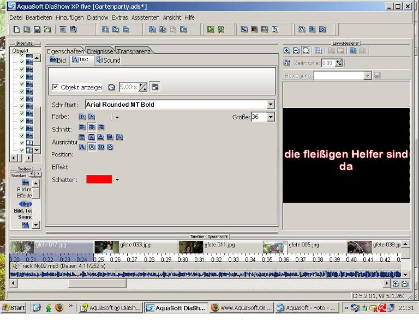Switch to the Sound sub-tab
Screen dimensions: 419x327
click(x=108, y=60)
